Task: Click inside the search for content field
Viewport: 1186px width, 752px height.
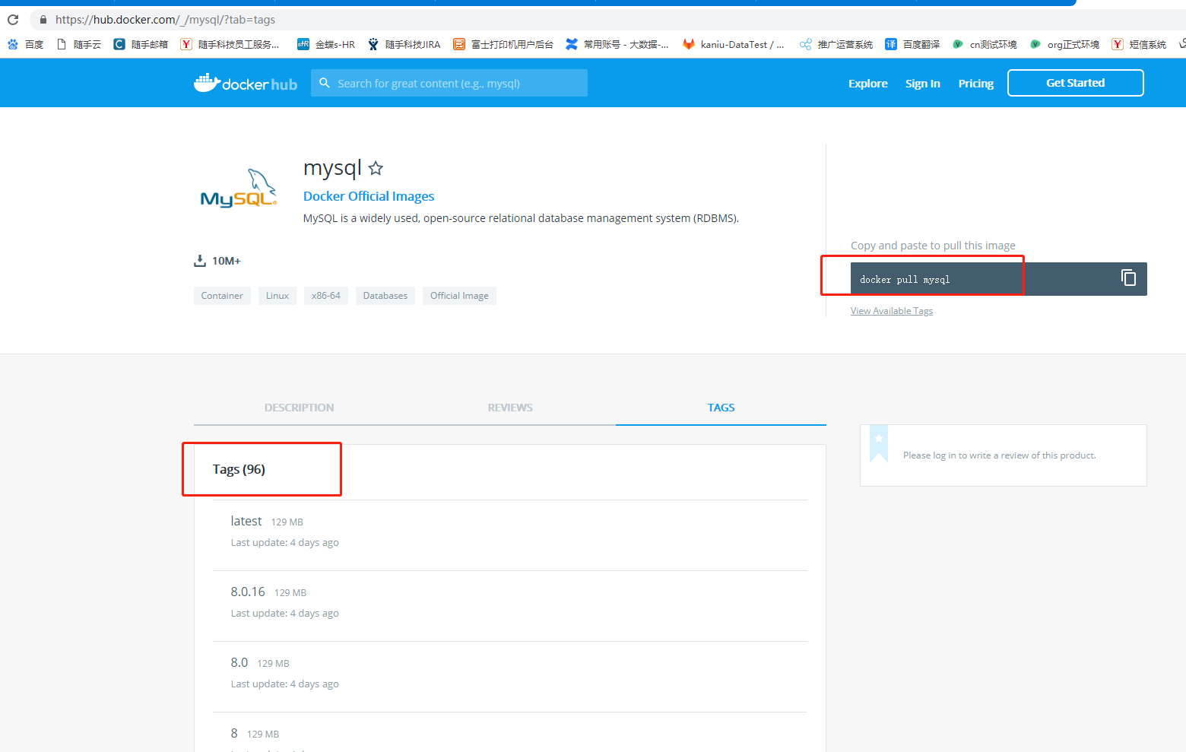Action: 449,83
